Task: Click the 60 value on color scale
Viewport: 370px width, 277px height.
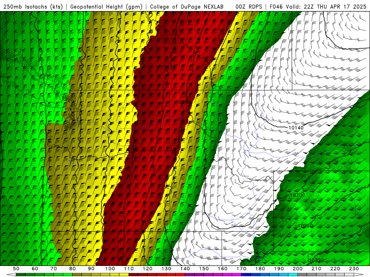Action: [x=35, y=269]
